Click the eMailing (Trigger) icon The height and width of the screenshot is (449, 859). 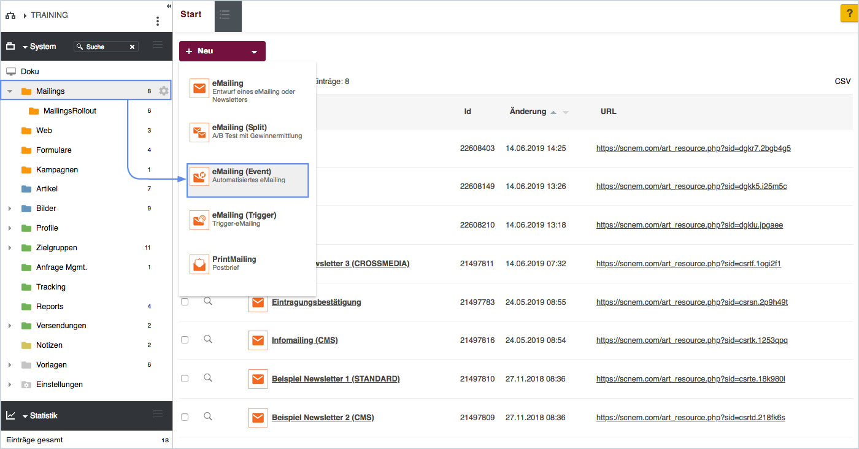pos(199,220)
